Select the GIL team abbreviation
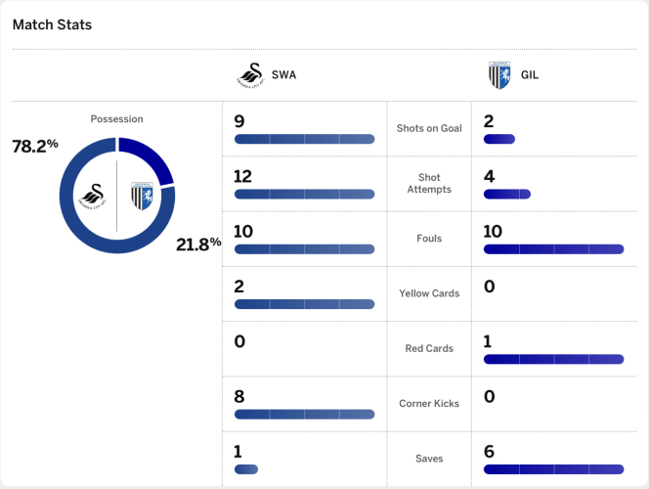 tap(531, 75)
